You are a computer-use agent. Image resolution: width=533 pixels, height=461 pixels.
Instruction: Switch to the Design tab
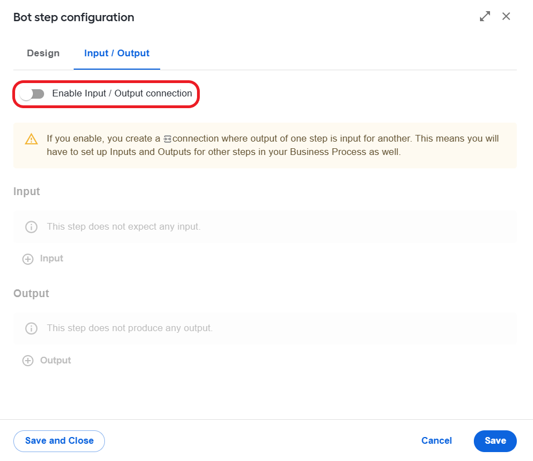[x=43, y=54]
